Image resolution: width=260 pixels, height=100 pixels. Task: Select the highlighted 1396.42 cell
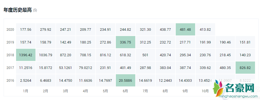(x=26, y=55)
